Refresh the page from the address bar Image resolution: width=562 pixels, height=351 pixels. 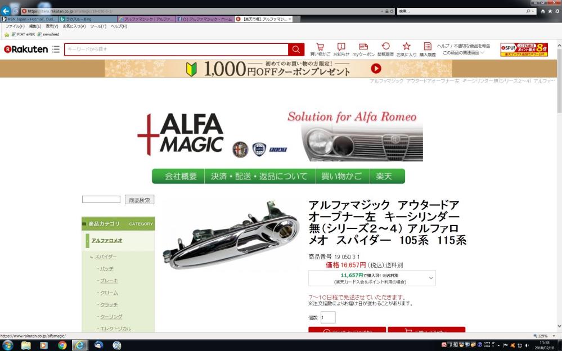[x=392, y=11]
